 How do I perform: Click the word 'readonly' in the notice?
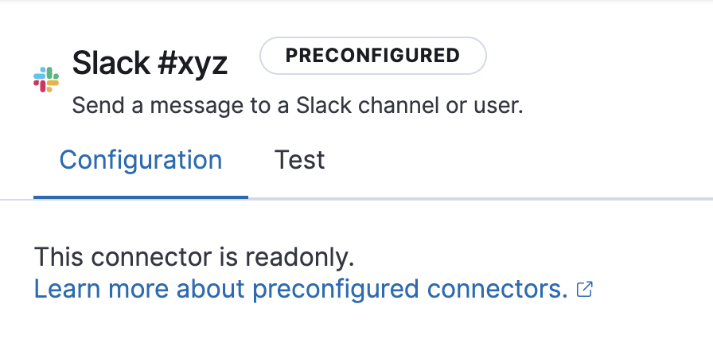297,258
